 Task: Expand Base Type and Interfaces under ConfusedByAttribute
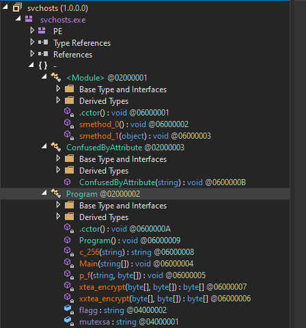click(58, 158)
